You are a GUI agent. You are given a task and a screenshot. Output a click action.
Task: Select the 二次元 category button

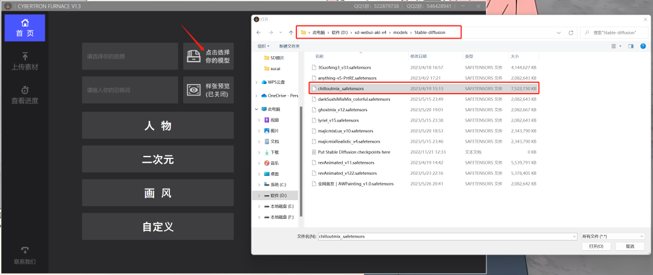click(x=158, y=159)
